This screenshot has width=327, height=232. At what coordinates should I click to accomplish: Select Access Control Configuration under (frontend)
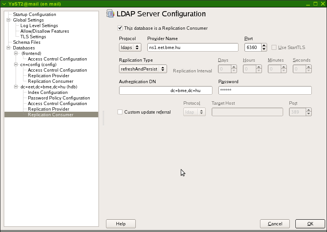pyautogui.click(x=57, y=59)
